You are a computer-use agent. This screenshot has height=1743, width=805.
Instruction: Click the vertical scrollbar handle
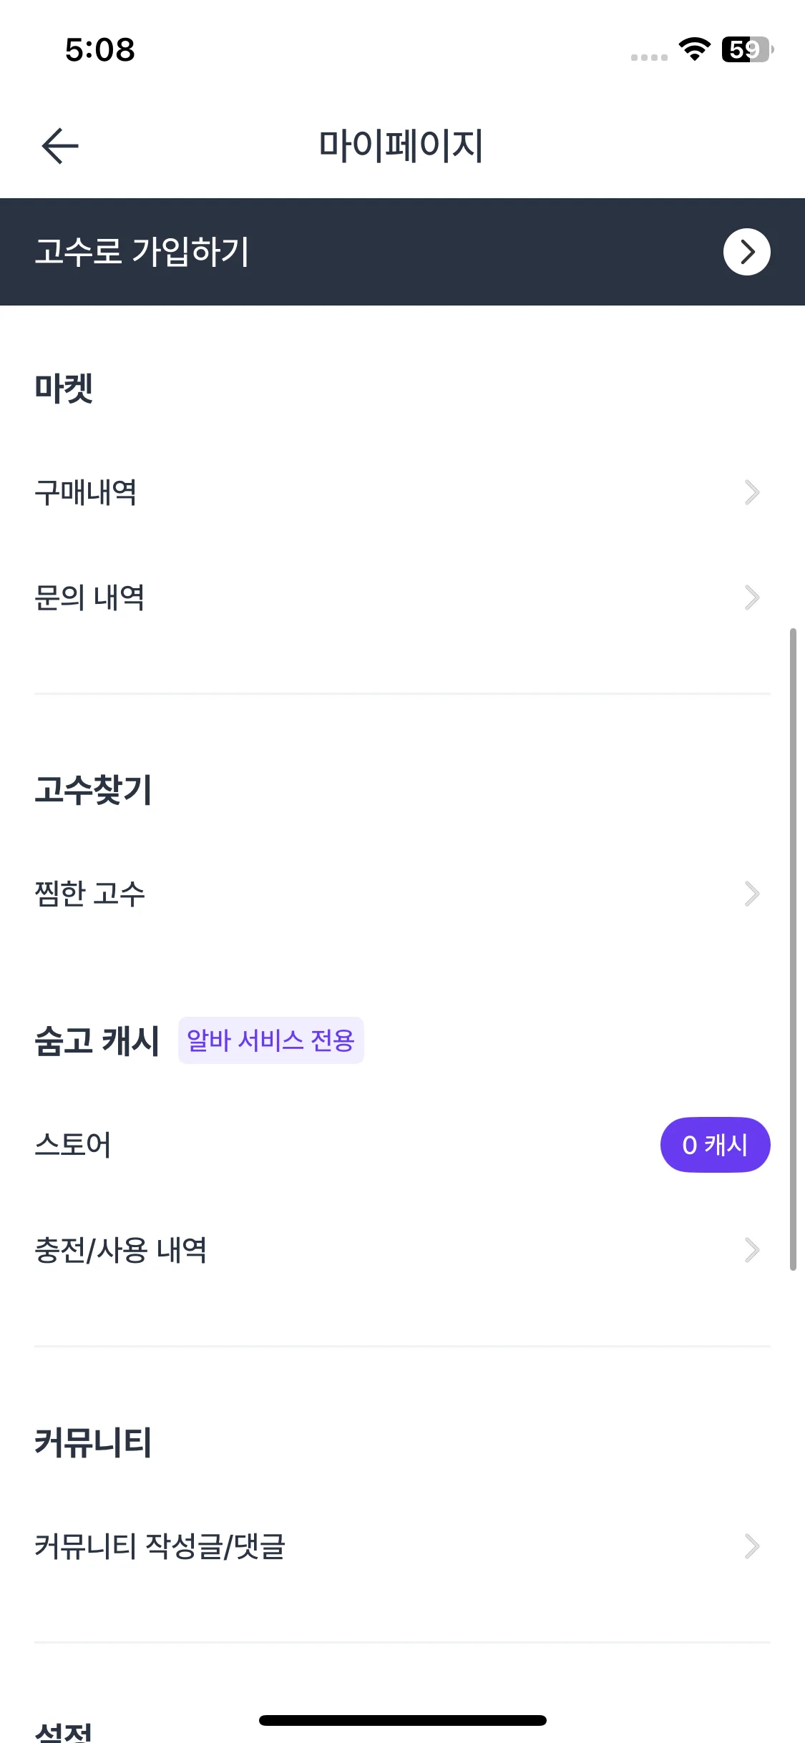coord(793,949)
